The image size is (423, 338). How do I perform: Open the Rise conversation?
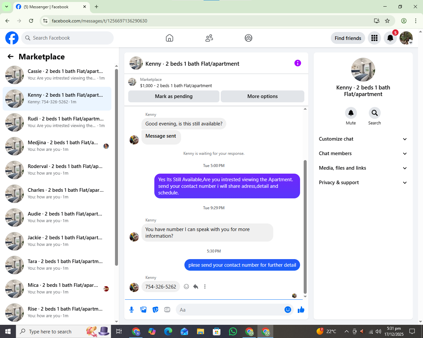(57, 312)
